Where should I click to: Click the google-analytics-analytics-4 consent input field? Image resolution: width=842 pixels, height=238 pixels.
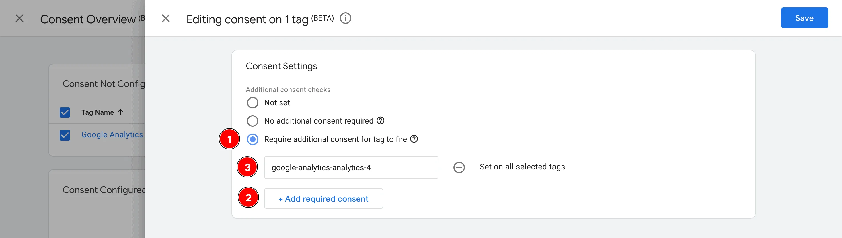tap(351, 167)
